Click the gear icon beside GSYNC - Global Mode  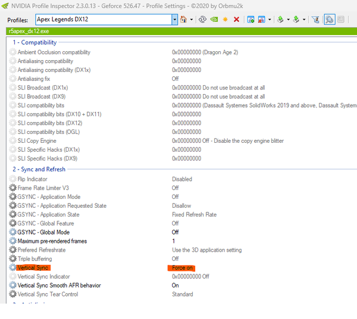click(12, 232)
